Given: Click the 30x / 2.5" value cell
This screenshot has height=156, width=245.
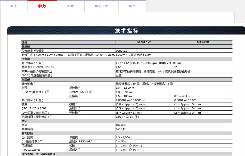Looking at the screenshot, I should tap(122, 51).
